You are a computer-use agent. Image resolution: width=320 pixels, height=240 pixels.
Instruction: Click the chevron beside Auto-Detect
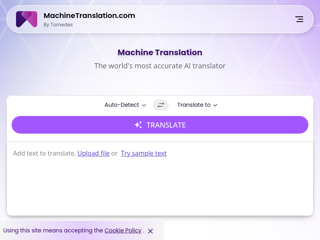pos(144,105)
